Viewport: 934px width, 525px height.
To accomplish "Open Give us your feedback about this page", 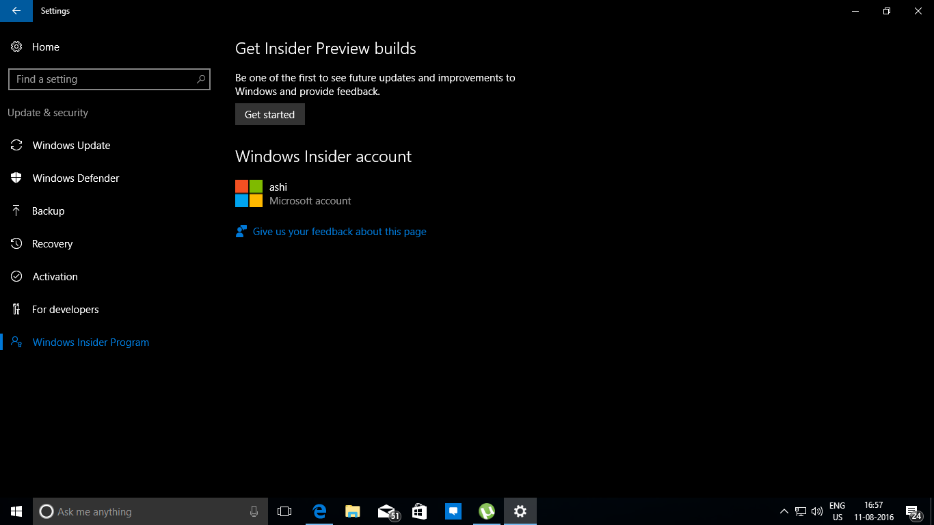I will tap(339, 232).
